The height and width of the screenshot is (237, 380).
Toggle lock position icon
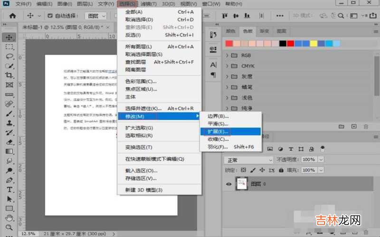[x=262, y=170]
